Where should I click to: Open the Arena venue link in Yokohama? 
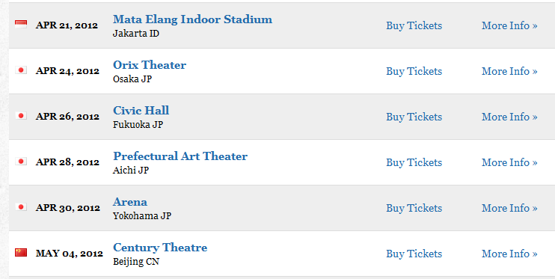pyautogui.click(x=130, y=202)
